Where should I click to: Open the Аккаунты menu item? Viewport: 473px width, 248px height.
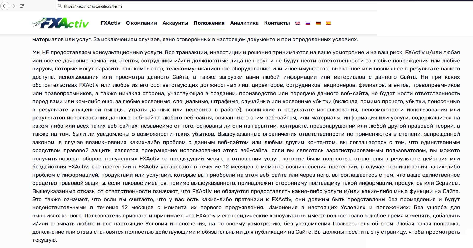coord(175,23)
